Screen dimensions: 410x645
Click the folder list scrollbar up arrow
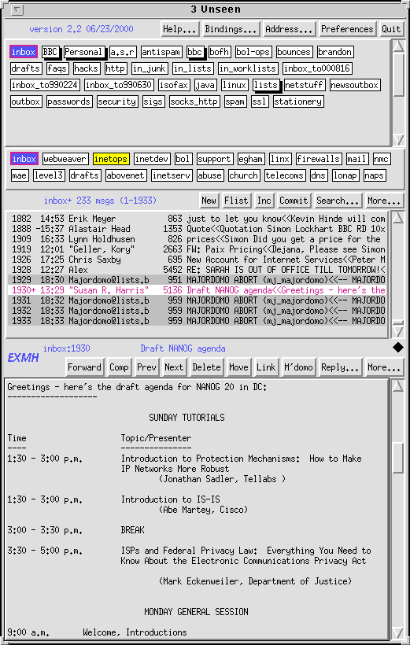click(398, 46)
